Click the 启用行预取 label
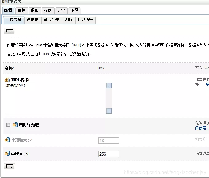209x178 pixels. 29,125
